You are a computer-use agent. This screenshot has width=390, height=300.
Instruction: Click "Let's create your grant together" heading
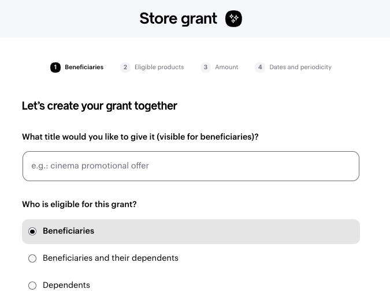coord(99,106)
